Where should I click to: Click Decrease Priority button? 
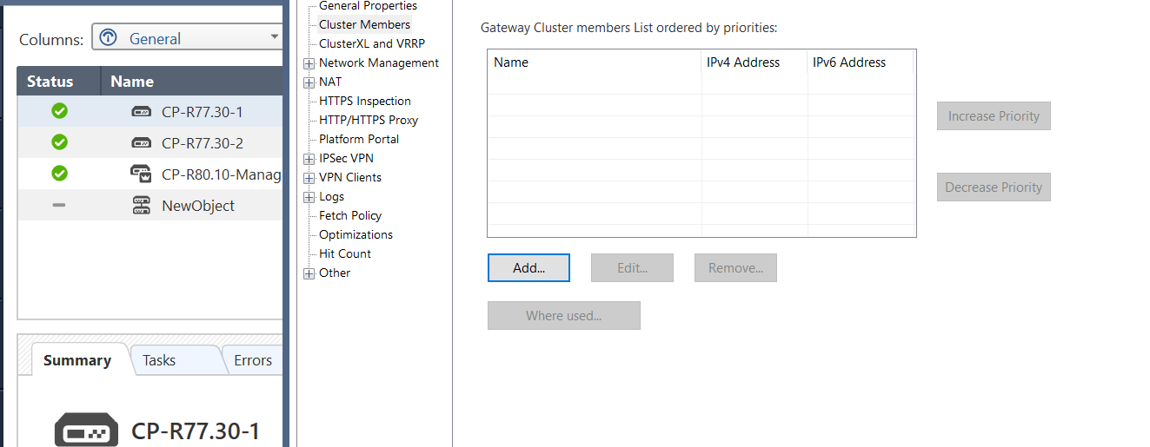tap(994, 187)
